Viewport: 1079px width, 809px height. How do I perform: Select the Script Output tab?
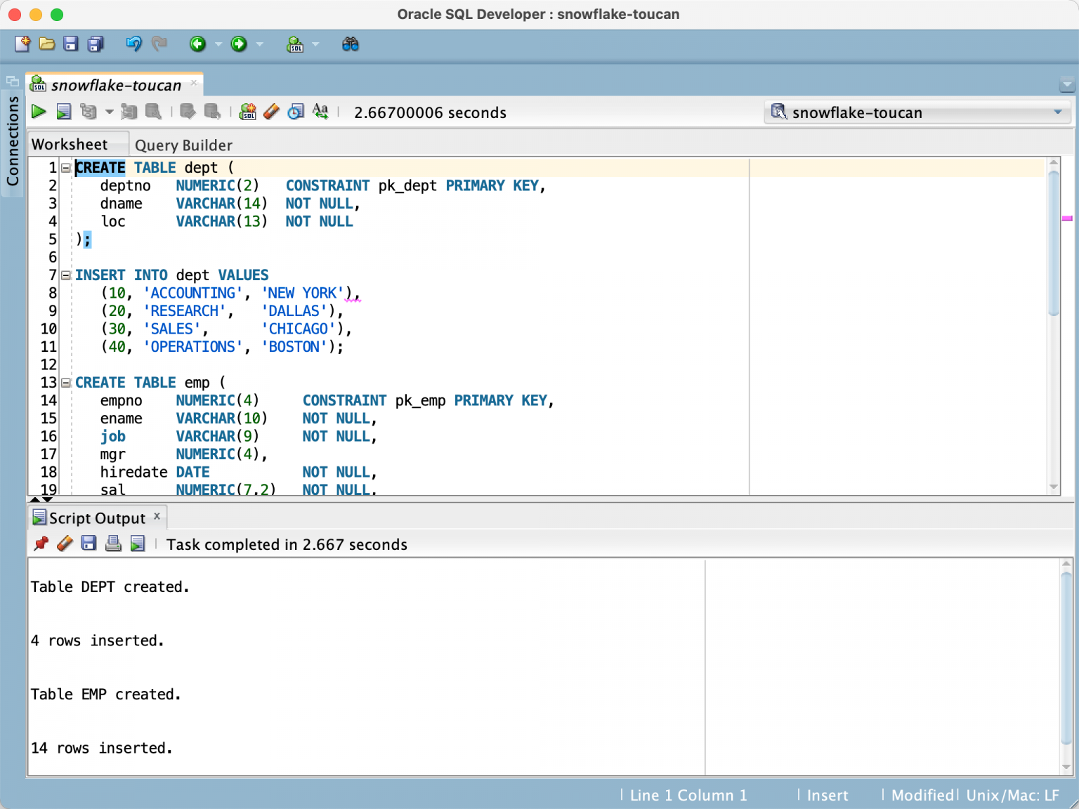click(x=97, y=518)
